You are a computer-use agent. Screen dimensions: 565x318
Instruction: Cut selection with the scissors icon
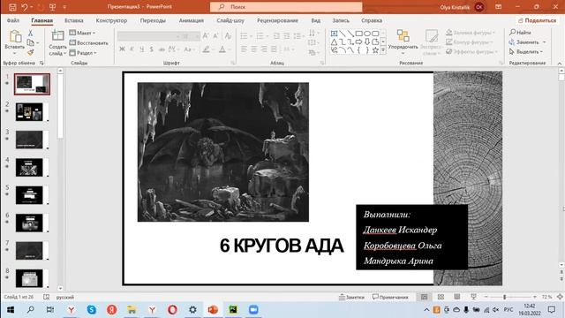(x=30, y=33)
